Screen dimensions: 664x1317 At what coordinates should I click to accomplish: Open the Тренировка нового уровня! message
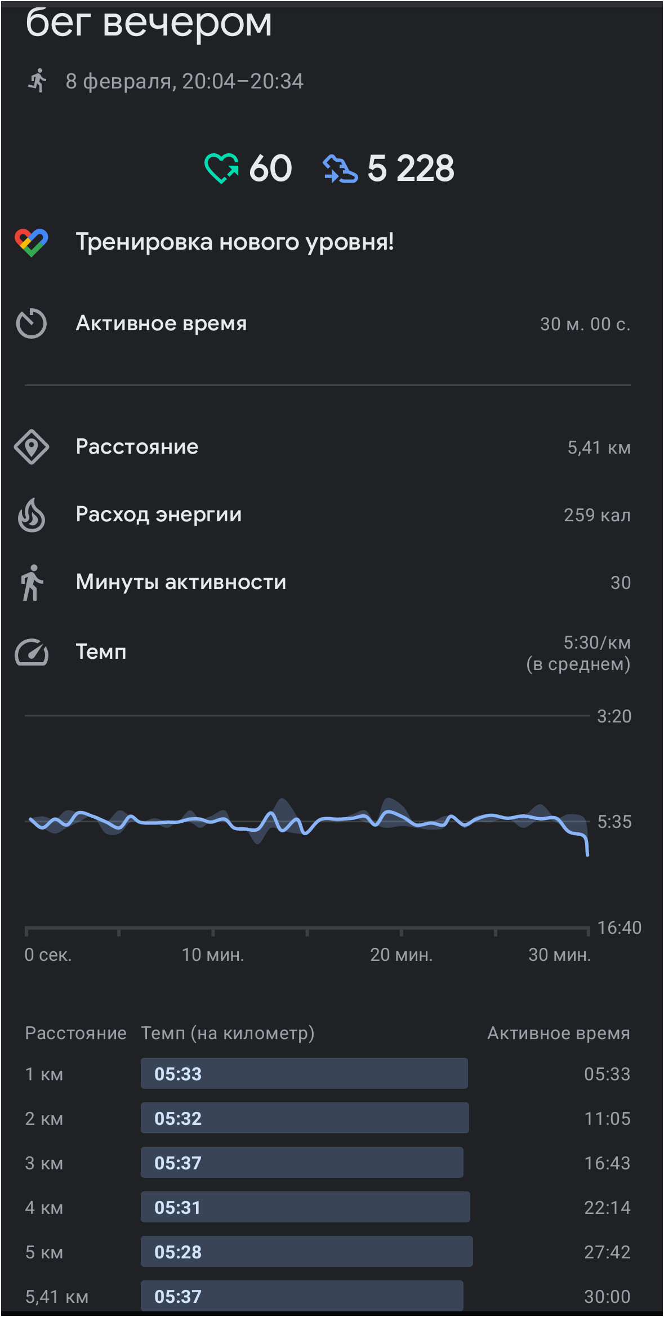pyautogui.click(x=235, y=242)
